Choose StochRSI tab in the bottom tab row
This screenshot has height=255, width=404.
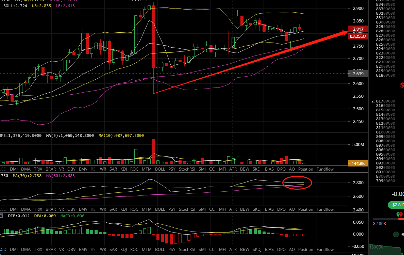point(187,250)
